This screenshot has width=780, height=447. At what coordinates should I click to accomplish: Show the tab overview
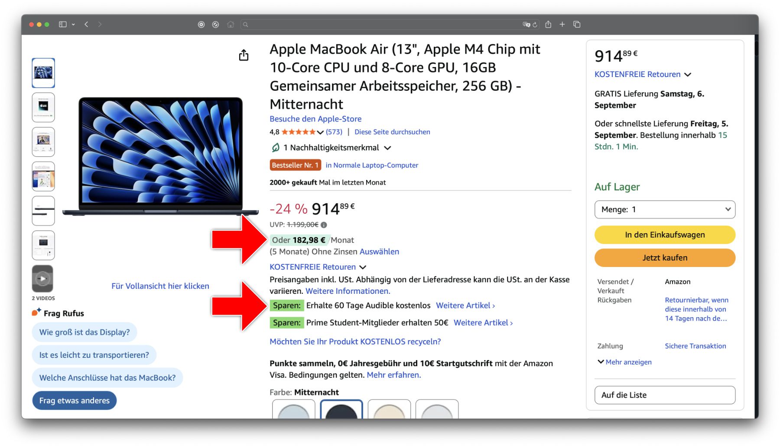577,25
